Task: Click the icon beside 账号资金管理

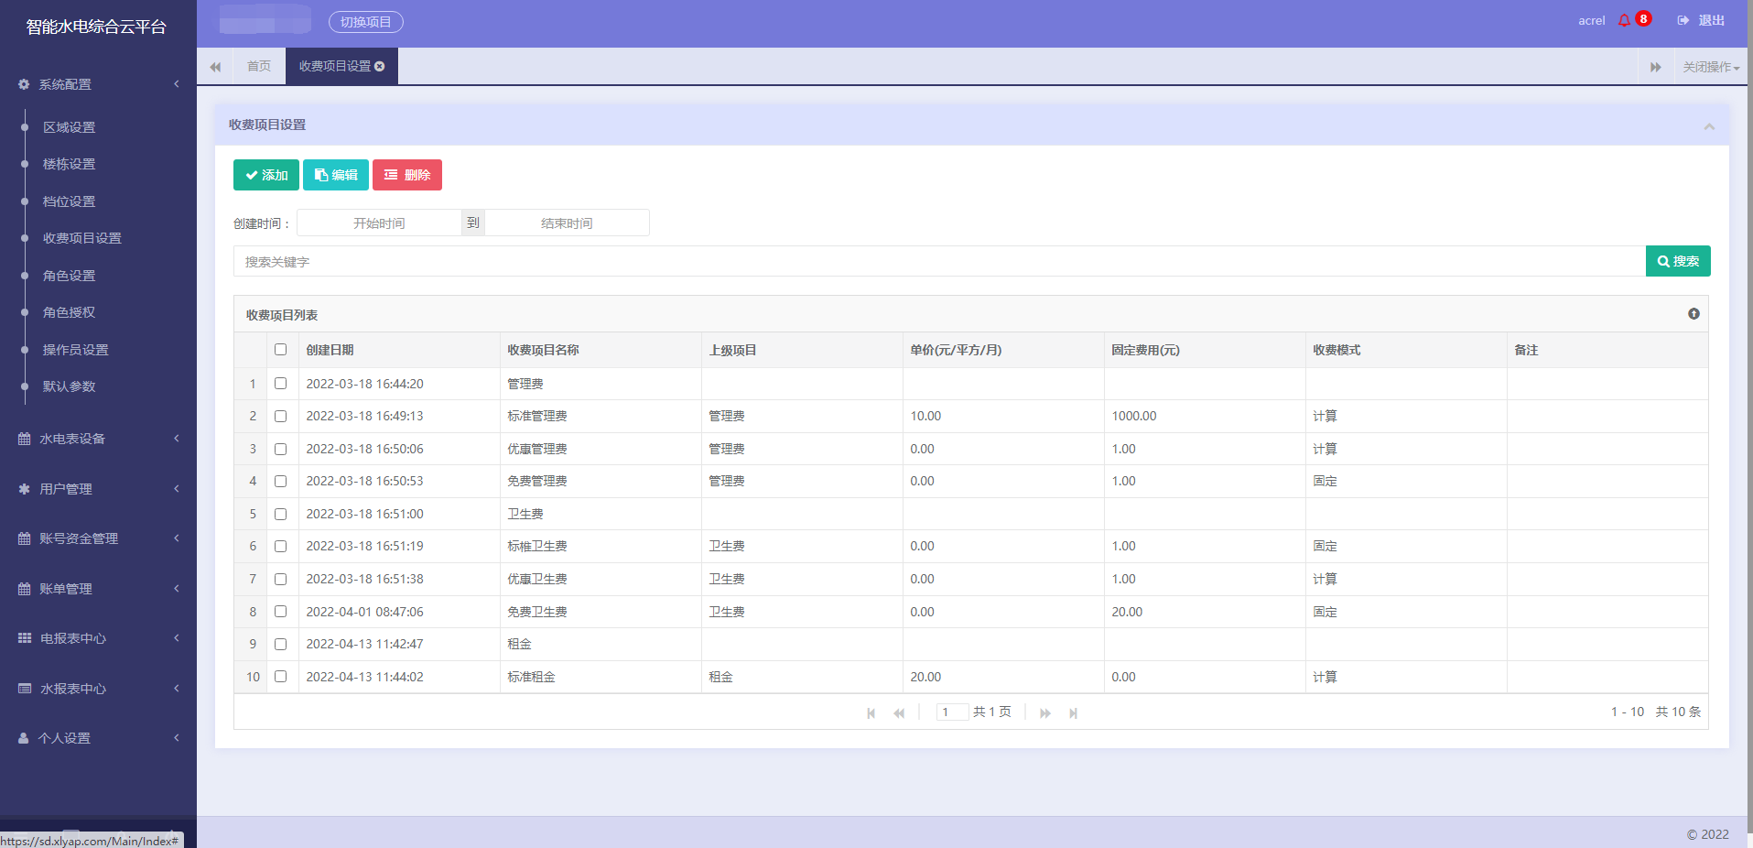Action: tap(24, 538)
